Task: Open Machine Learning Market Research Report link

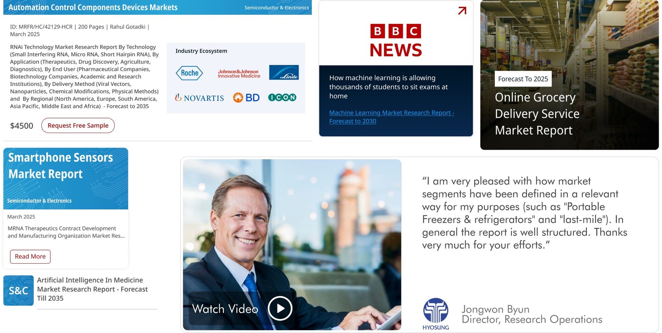Action: point(391,117)
